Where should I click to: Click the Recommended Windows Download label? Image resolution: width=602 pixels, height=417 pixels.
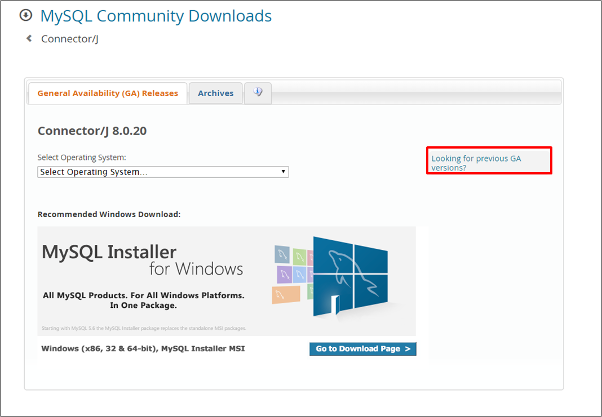click(109, 214)
